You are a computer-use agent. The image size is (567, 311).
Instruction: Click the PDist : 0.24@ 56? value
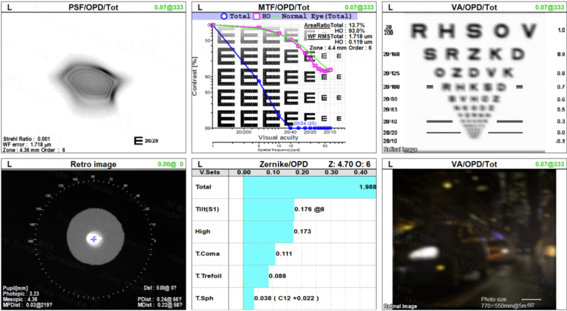160,299
